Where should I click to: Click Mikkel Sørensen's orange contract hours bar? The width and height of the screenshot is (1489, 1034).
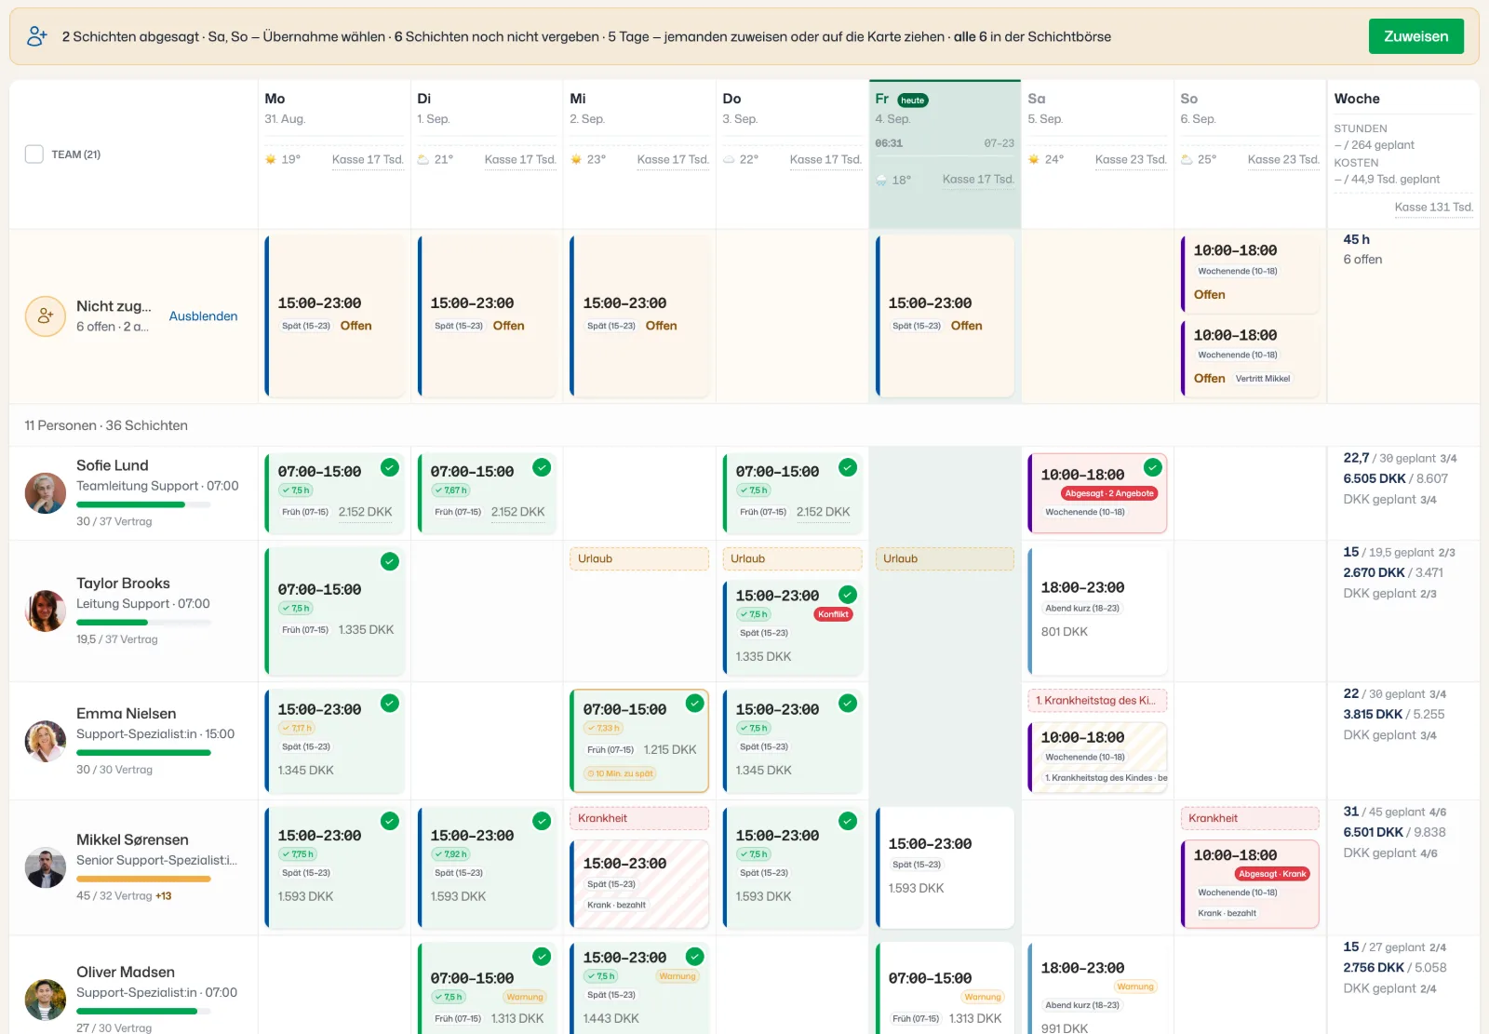pyautogui.click(x=143, y=879)
